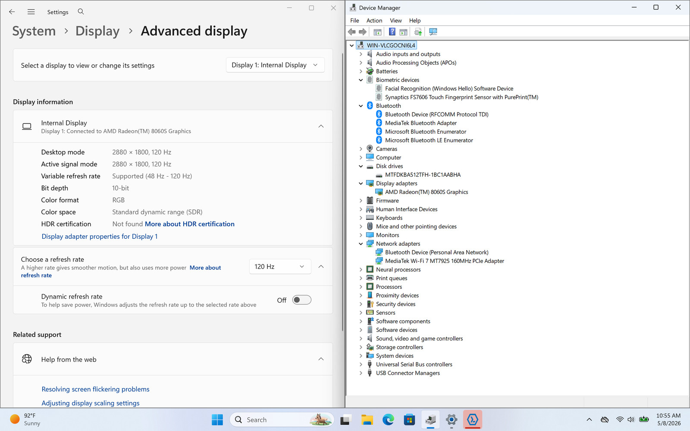Open File Explorer from the taskbar
Viewport: 690px width, 431px height.
[367, 419]
